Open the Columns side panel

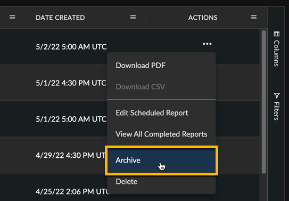[x=276, y=49]
